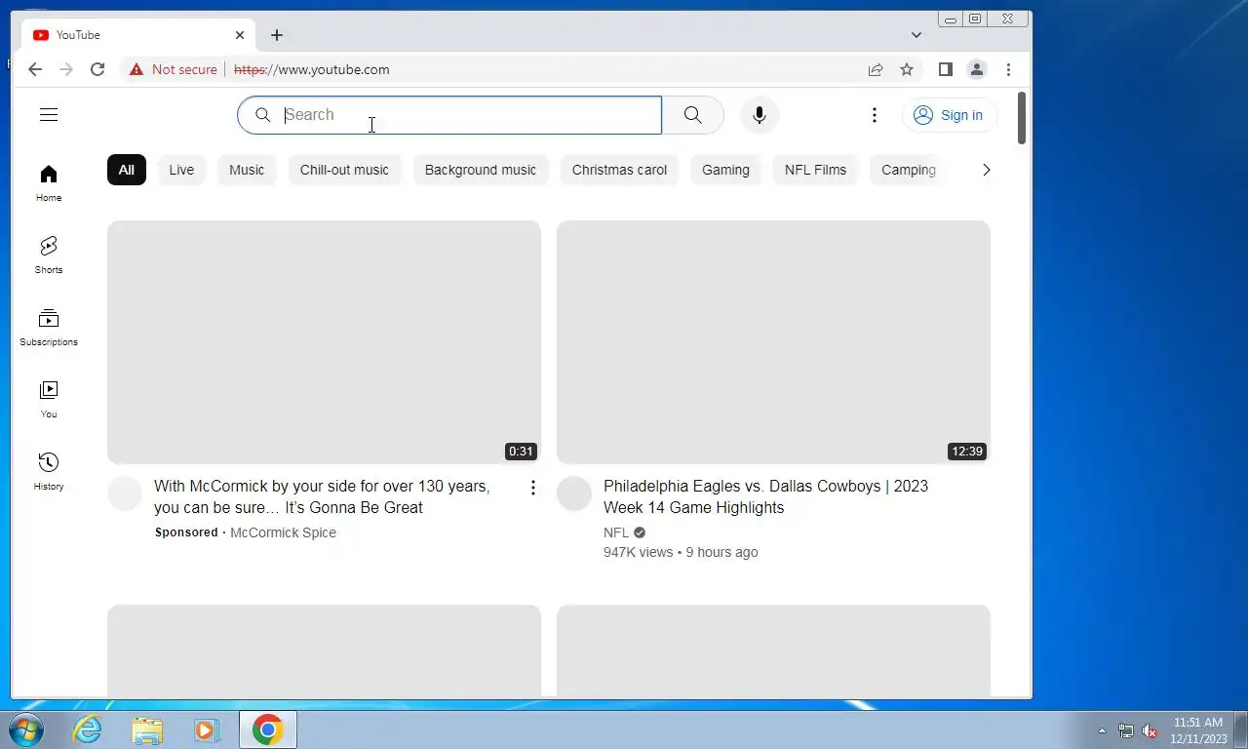This screenshot has height=749, width=1248.
Task: Select the Background music chip
Action: click(x=481, y=170)
